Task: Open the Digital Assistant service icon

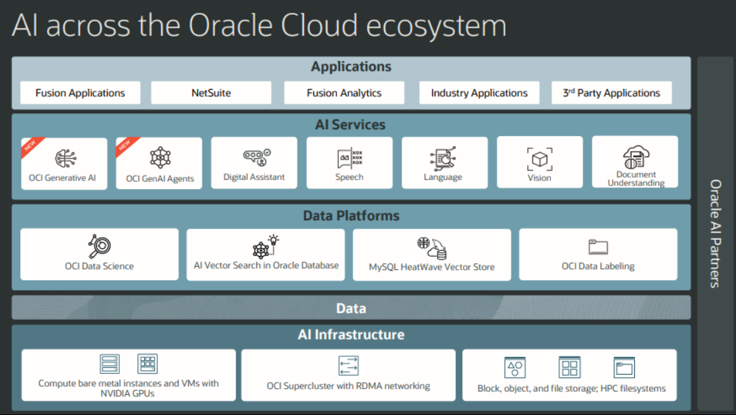Action: (254, 158)
